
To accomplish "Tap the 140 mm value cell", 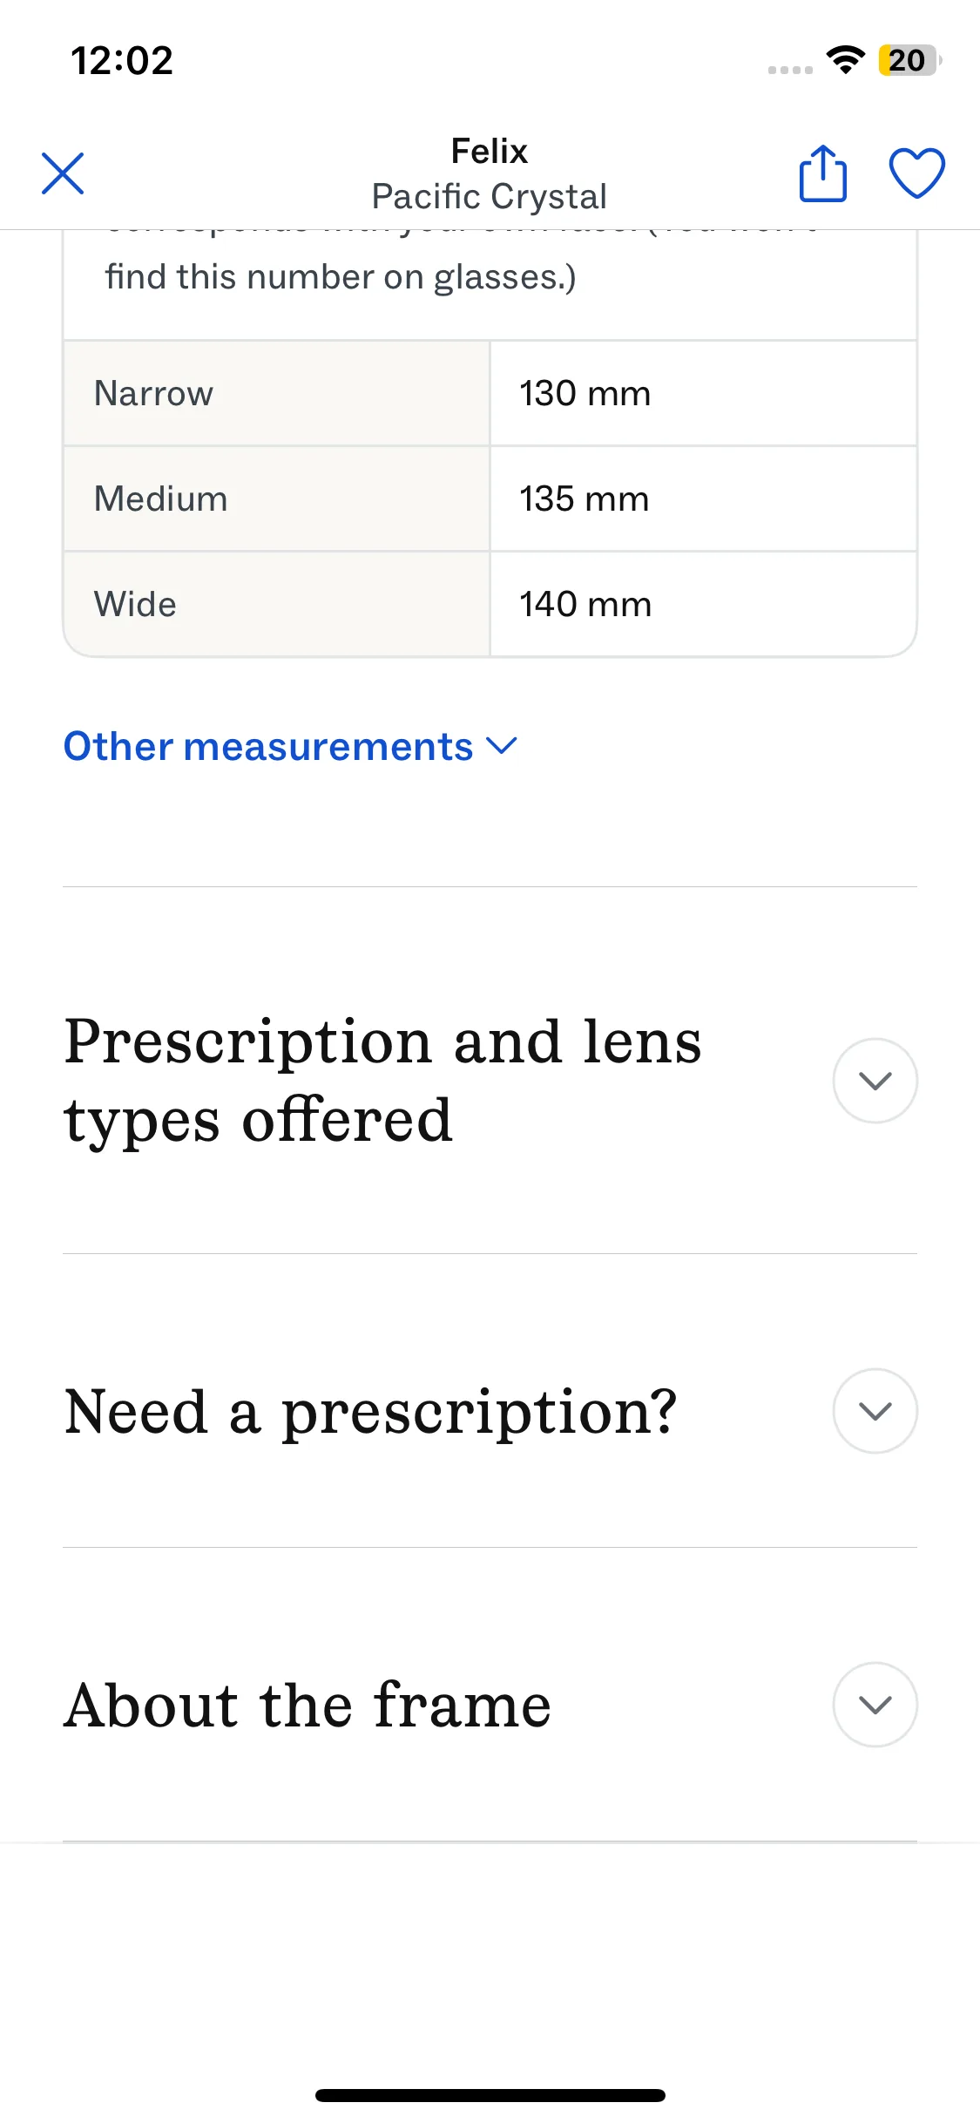I will (x=585, y=605).
